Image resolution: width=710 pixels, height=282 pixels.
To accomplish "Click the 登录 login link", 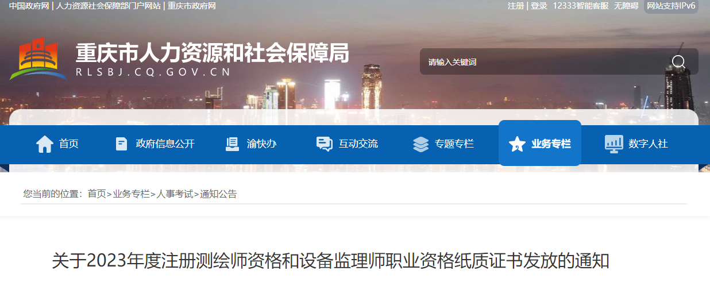I will click(x=539, y=6).
